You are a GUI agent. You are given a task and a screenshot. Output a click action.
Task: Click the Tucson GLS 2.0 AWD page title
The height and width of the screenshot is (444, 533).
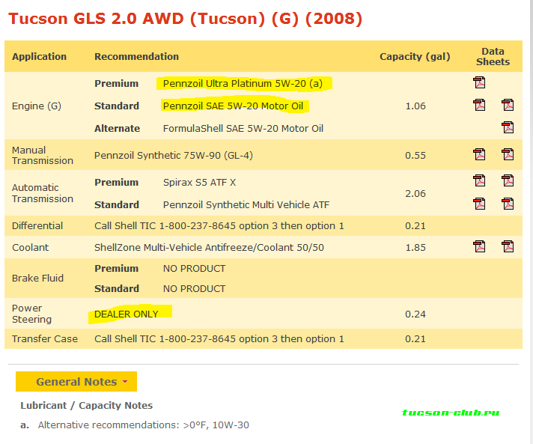[185, 19]
